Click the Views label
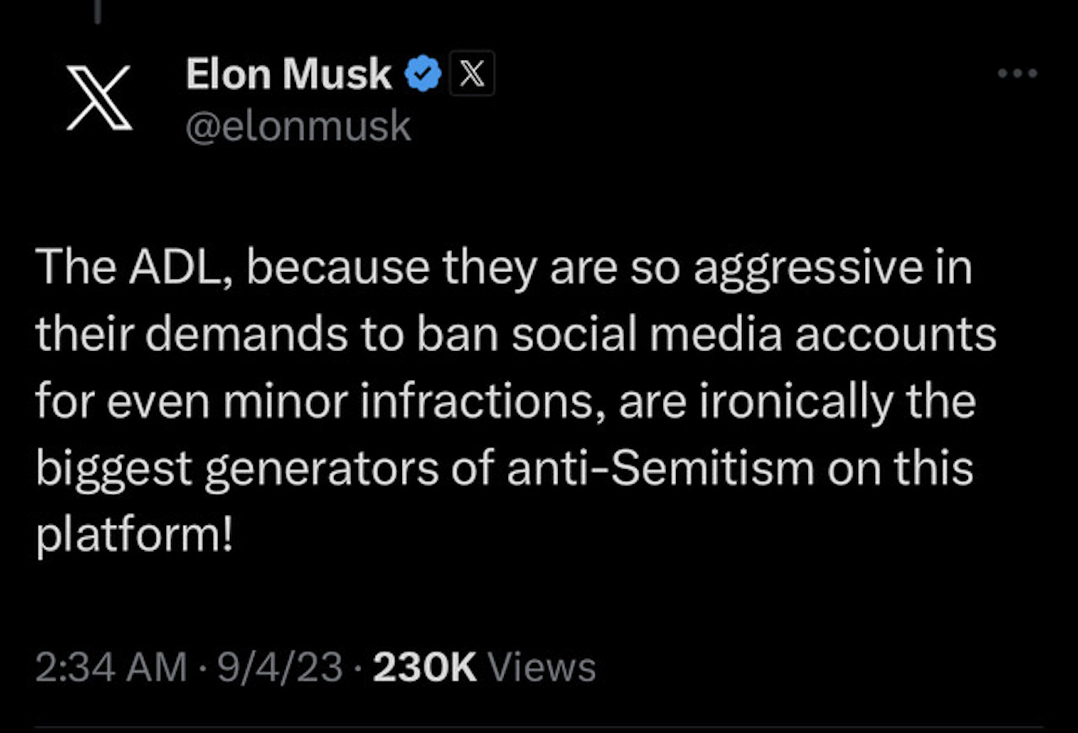This screenshot has height=733, width=1078. coord(541,666)
